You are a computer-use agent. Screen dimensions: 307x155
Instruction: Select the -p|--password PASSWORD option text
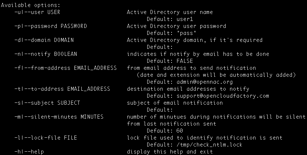pyautogui.click(x=50, y=26)
